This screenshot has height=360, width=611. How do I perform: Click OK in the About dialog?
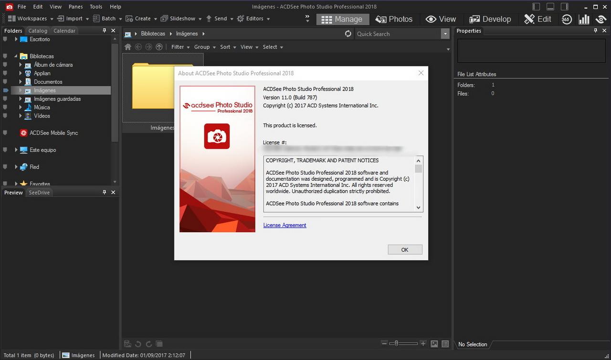click(x=405, y=249)
